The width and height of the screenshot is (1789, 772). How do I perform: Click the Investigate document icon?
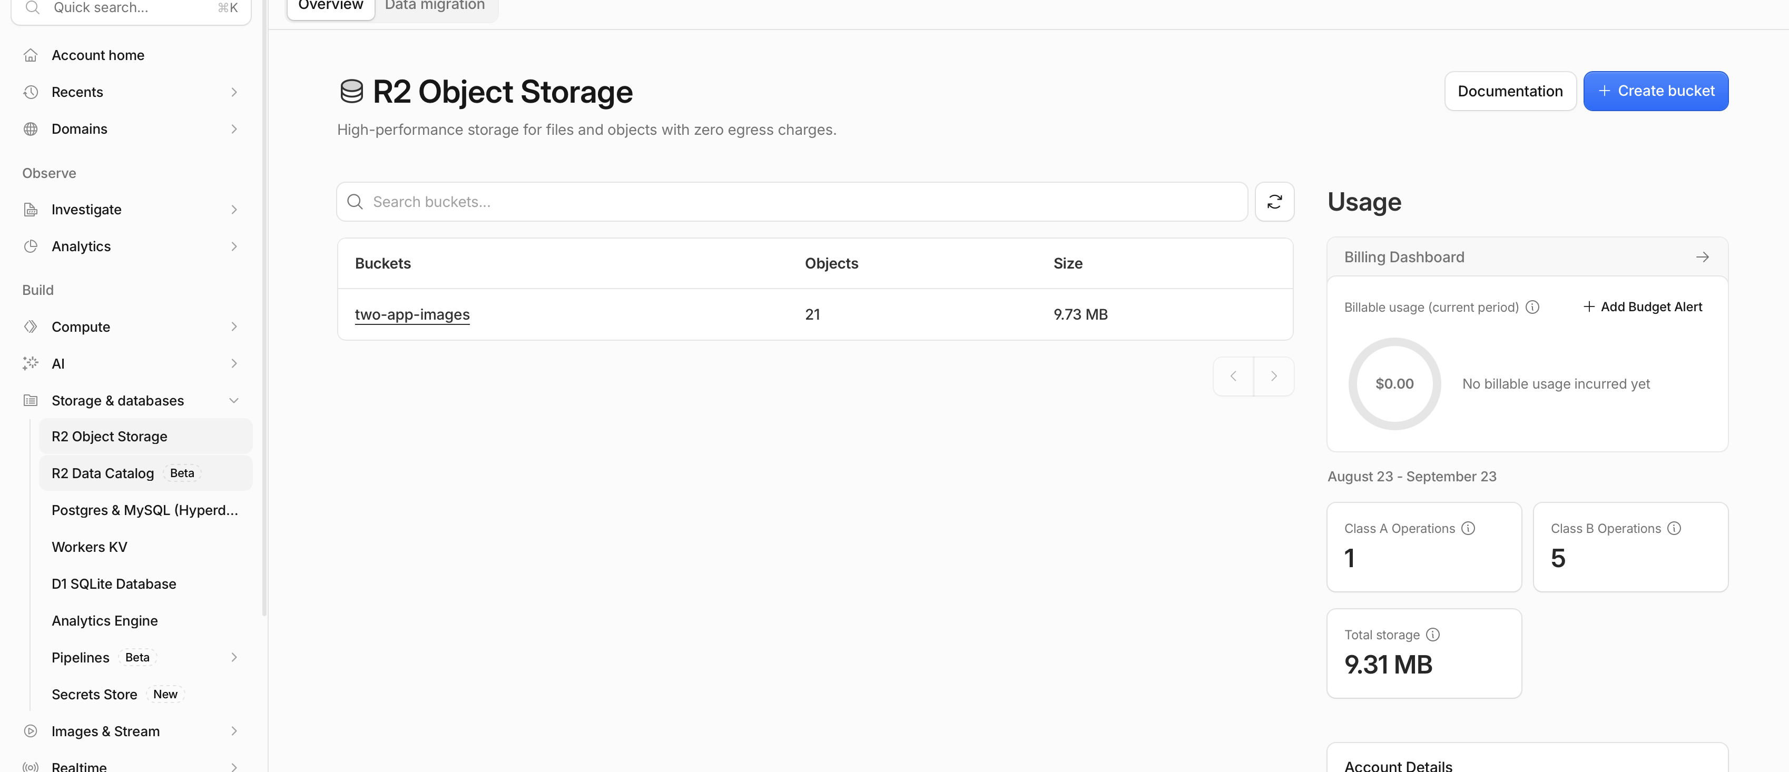tap(31, 210)
